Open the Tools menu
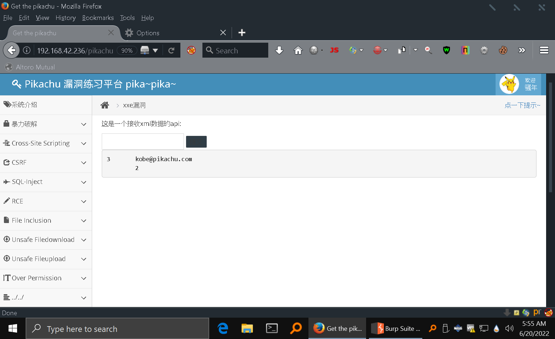 (x=127, y=18)
